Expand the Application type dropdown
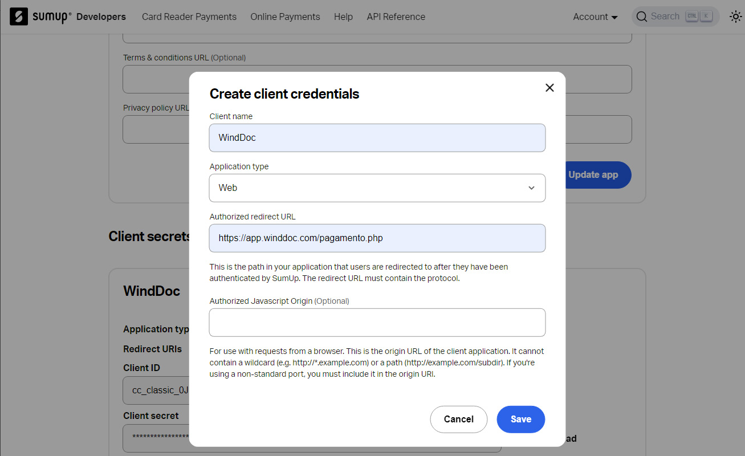This screenshot has width=745, height=456. point(377,188)
